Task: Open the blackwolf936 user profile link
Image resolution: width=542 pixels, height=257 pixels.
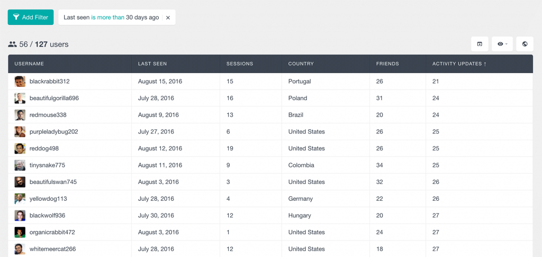Action: coord(47,216)
